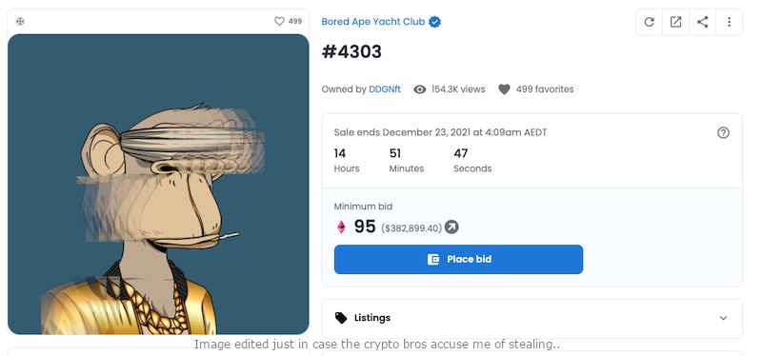The image size is (762, 356).
Task: Click the question mark help icon beside sale timer
Action: pyautogui.click(x=723, y=132)
